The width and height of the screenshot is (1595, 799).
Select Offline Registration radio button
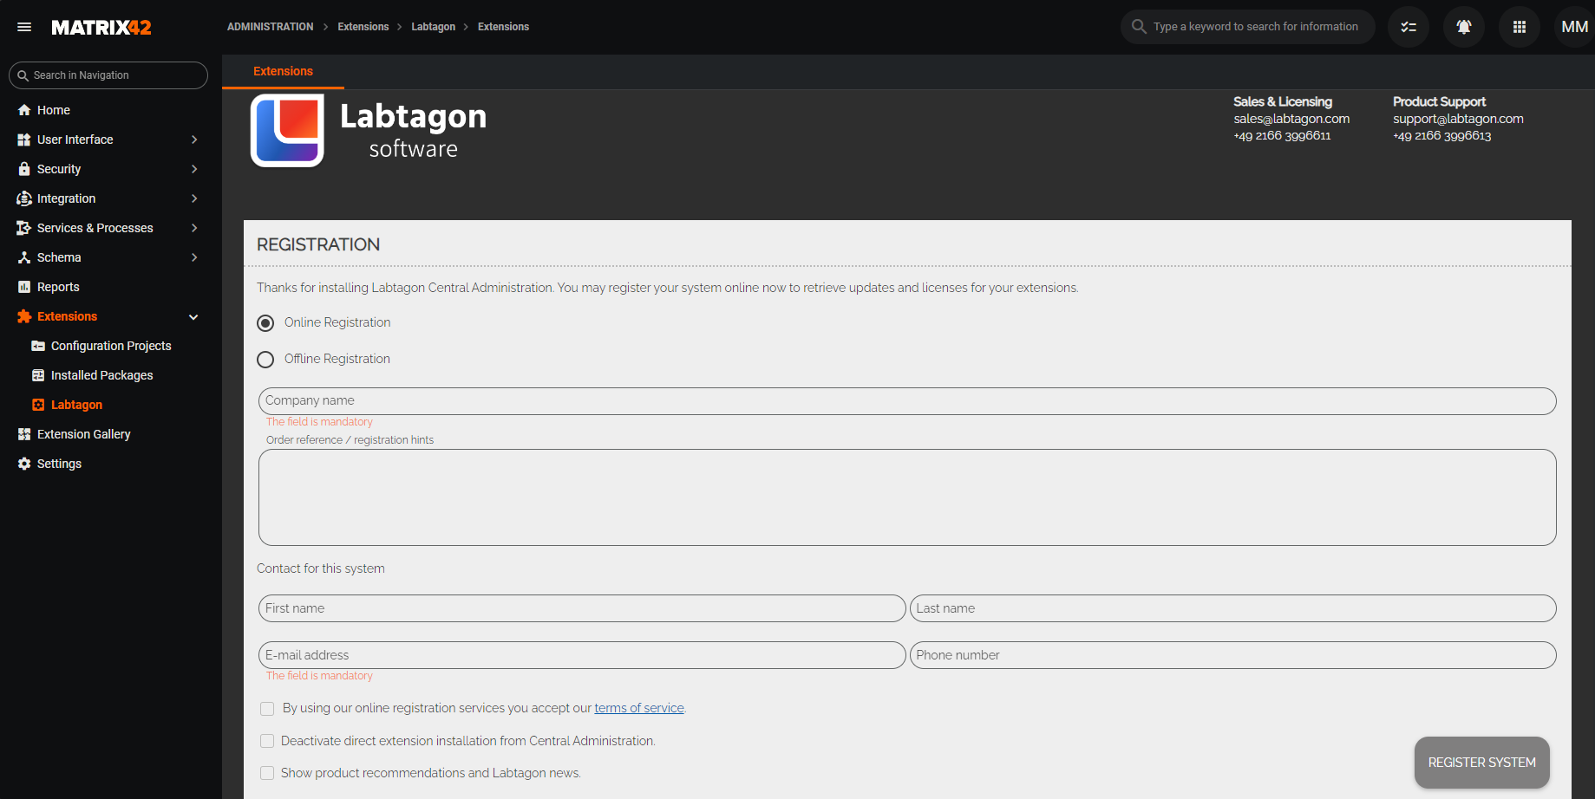click(x=265, y=360)
